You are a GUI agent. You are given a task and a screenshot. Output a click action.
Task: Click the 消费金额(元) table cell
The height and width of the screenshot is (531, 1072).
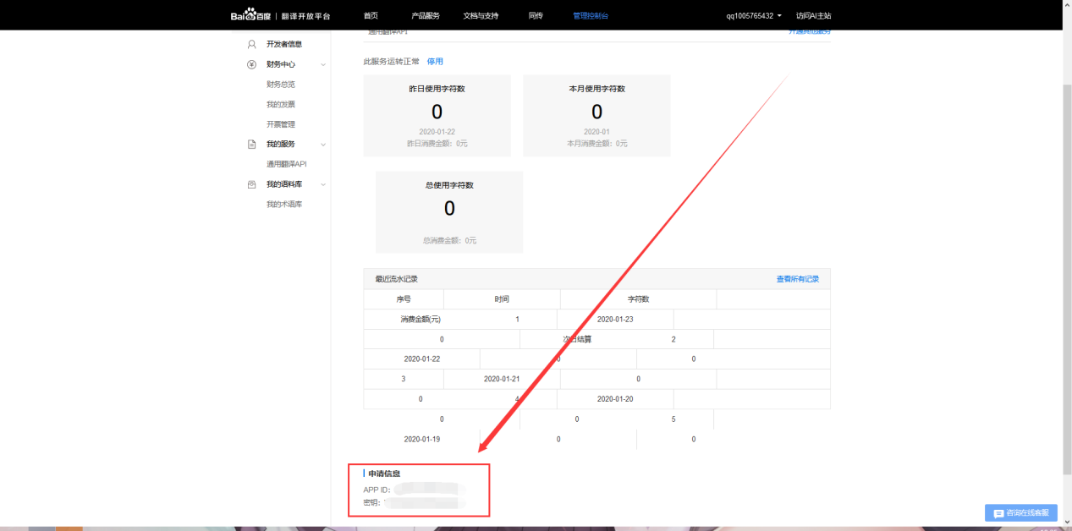(x=421, y=320)
